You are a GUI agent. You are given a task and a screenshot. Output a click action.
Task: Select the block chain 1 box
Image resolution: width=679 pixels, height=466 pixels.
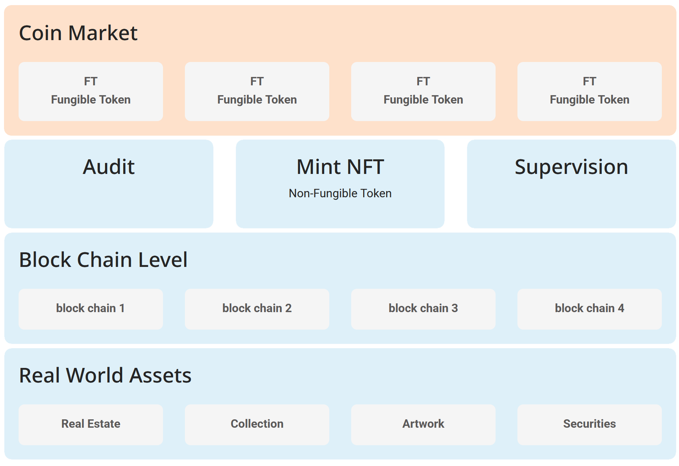click(90, 309)
